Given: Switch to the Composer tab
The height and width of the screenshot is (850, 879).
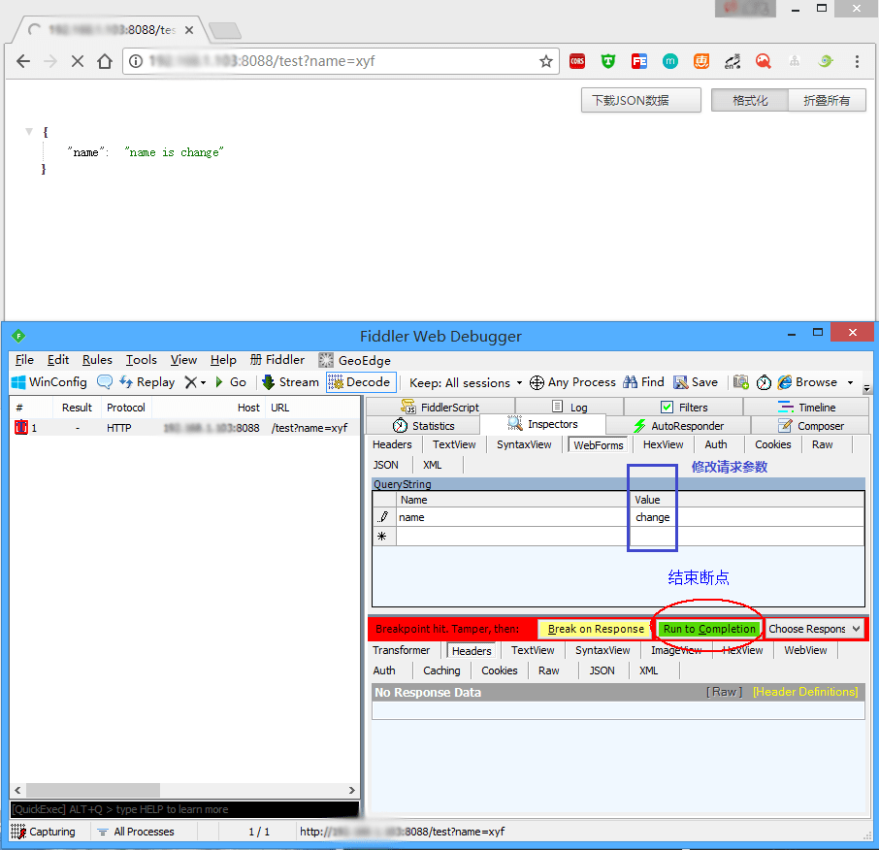Looking at the screenshot, I should pyautogui.click(x=811, y=426).
